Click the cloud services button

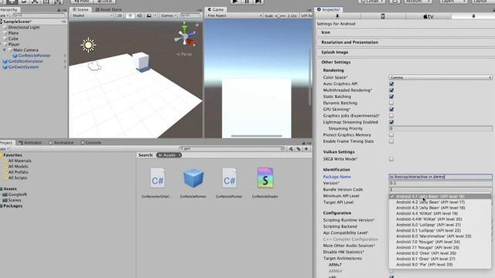pos(394,2)
